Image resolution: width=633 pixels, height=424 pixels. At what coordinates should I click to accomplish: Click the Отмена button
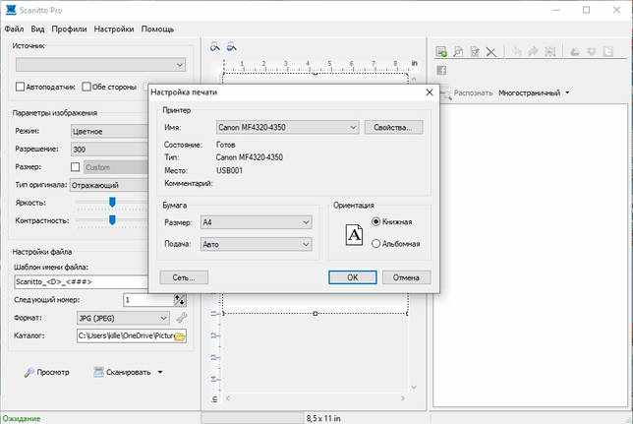pos(407,277)
